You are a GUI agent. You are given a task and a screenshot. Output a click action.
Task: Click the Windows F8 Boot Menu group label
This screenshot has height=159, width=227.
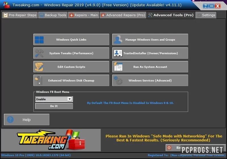click(x=53, y=92)
